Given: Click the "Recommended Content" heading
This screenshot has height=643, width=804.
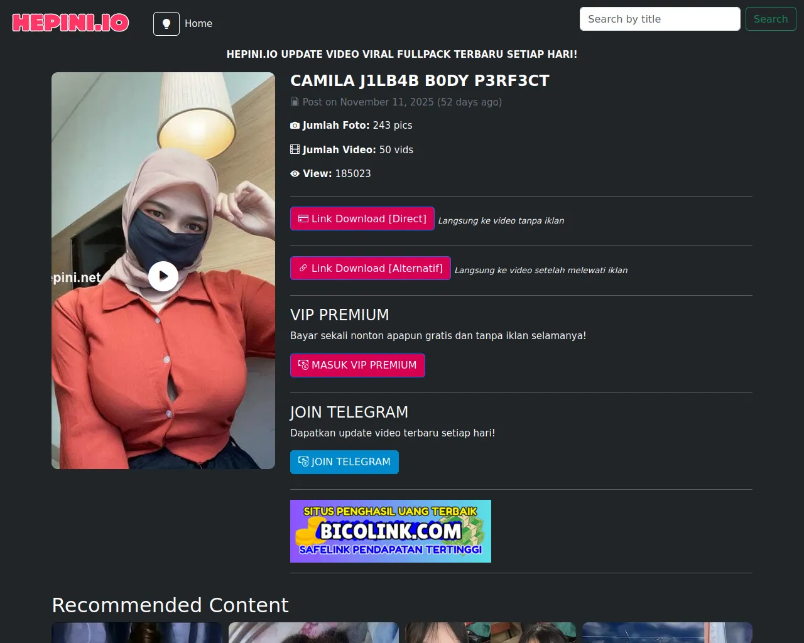Looking at the screenshot, I should [x=170, y=605].
